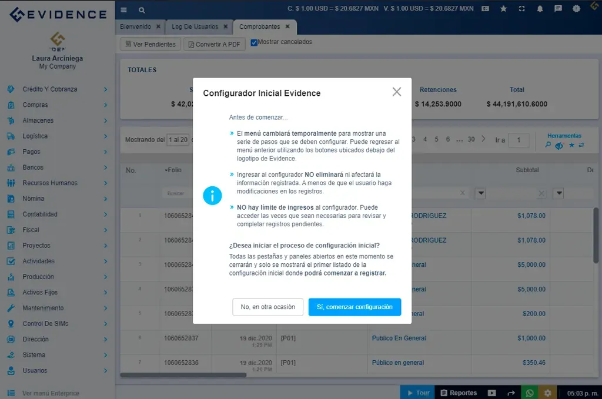Click the share arrow in the bottom bar

point(511,393)
